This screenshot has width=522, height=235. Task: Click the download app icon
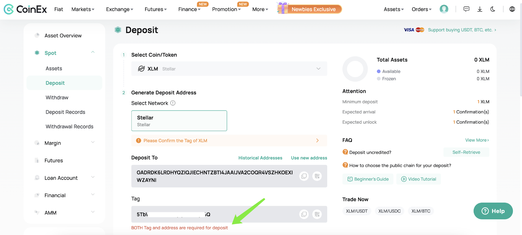tap(480, 9)
